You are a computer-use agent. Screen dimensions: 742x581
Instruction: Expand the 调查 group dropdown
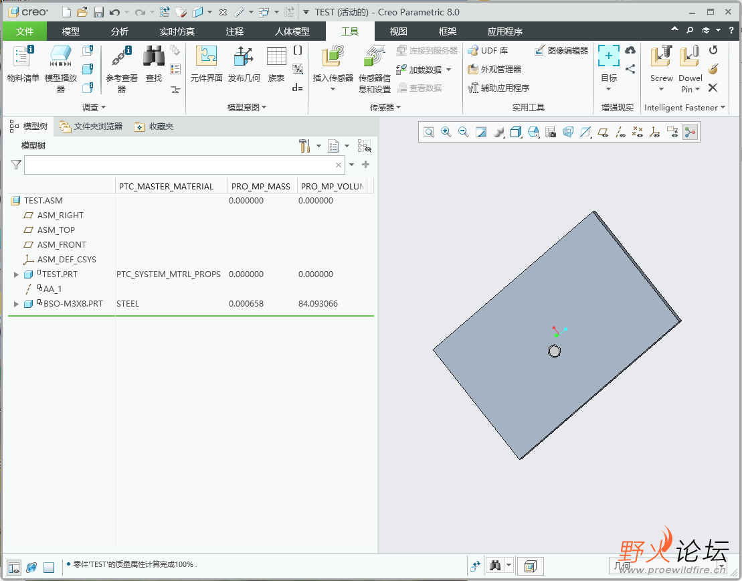(94, 108)
